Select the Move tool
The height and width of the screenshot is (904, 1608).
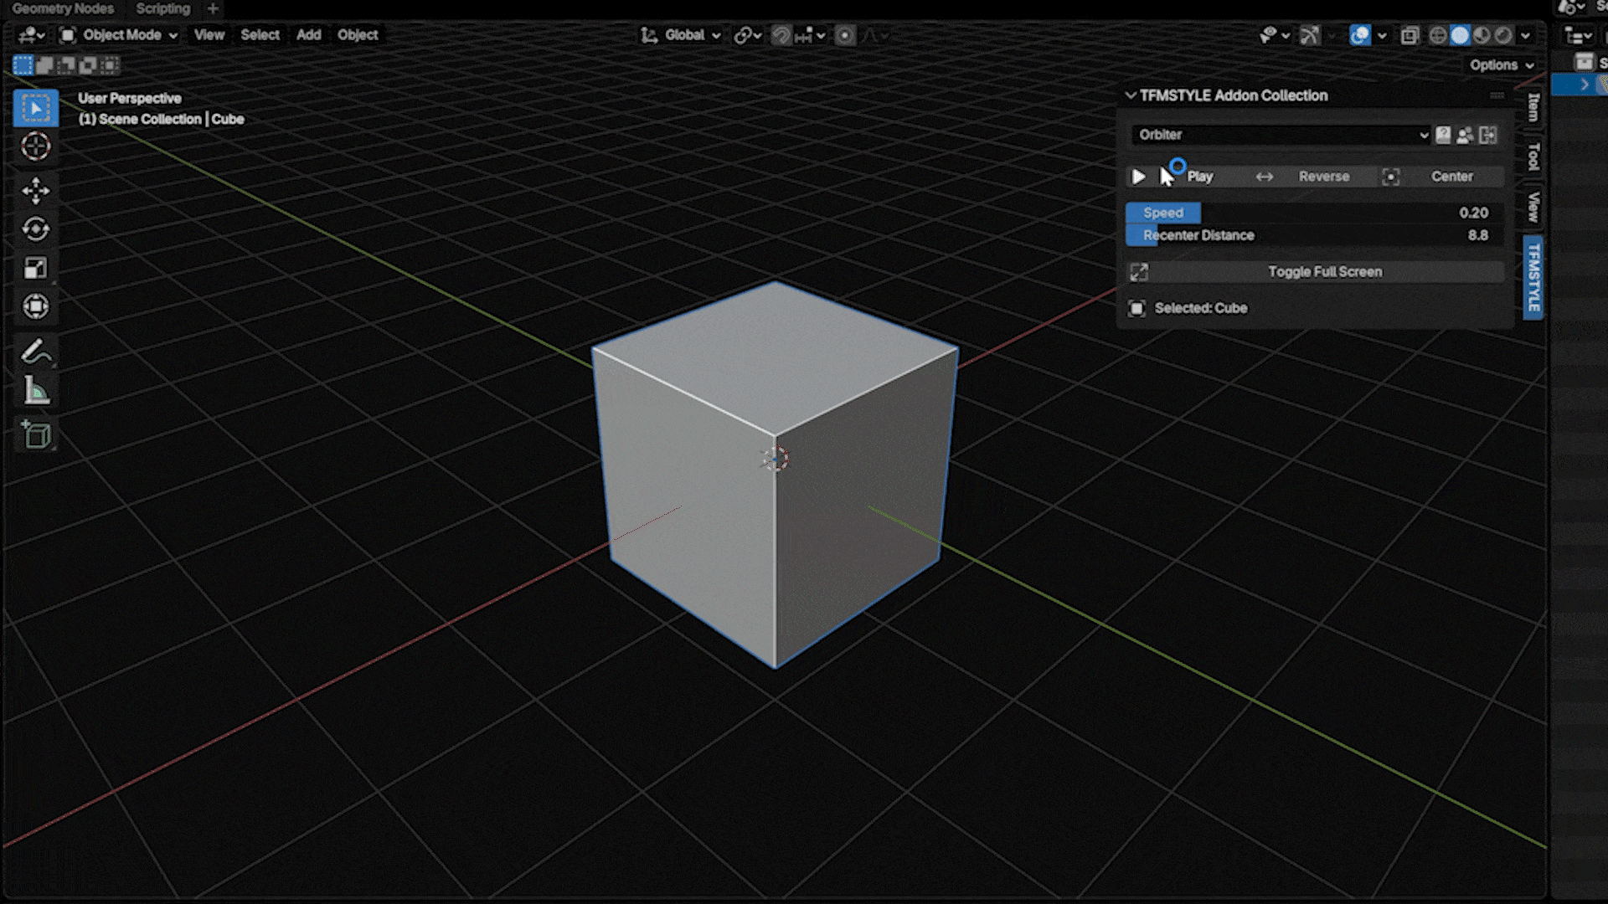[35, 191]
